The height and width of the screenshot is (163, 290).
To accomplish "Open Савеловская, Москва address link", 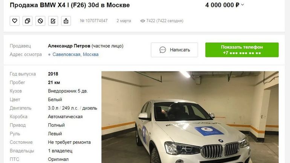I will [x=75, y=54].
